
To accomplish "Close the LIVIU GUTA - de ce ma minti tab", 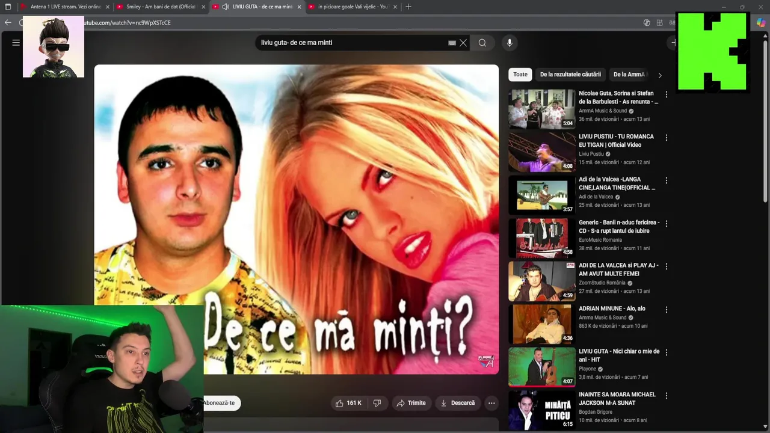I will pyautogui.click(x=299, y=7).
